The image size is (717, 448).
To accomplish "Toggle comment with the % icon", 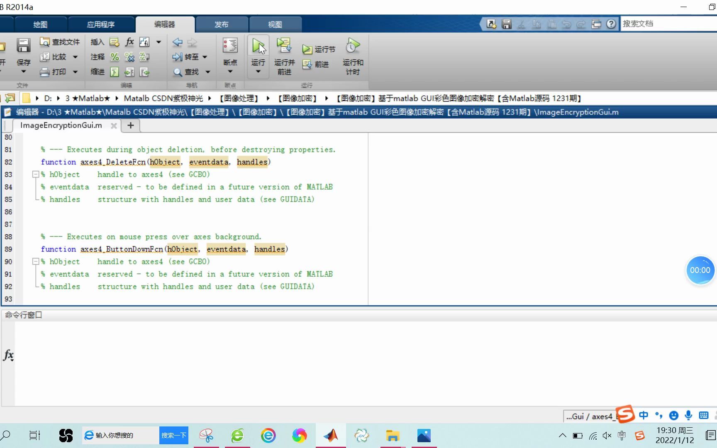I will 115,57.
